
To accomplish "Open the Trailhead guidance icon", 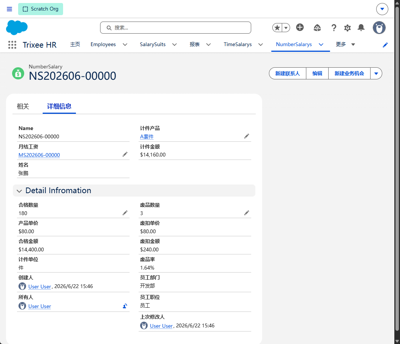I will 317,28.
